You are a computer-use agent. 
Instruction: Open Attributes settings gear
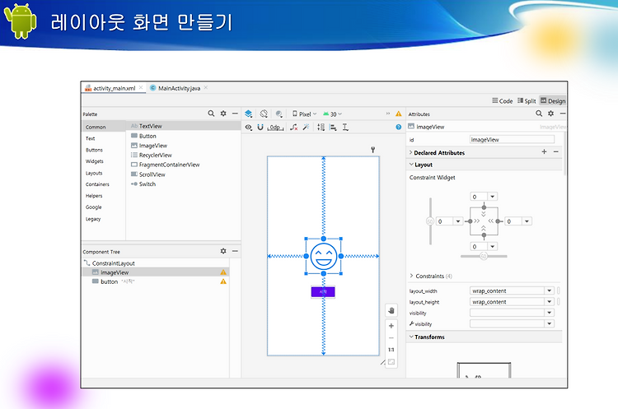point(550,114)
